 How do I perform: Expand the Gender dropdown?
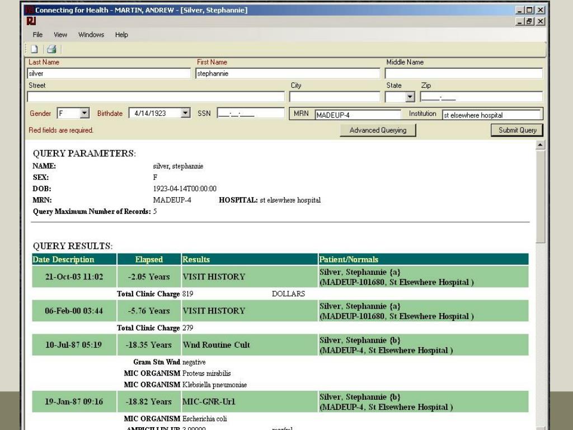click(x=84, y=113)
